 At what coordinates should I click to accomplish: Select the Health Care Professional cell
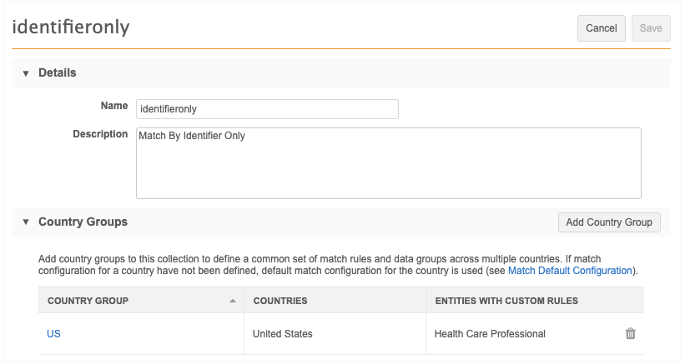[x=490, y=334]
